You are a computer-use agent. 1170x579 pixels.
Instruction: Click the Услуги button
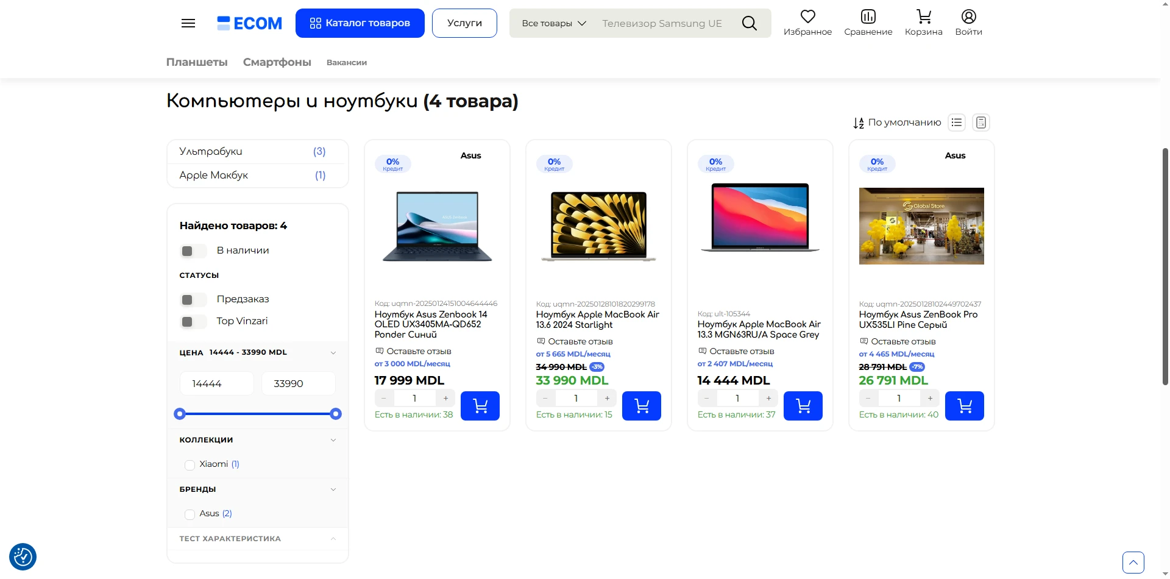click(x=464, y=23)
